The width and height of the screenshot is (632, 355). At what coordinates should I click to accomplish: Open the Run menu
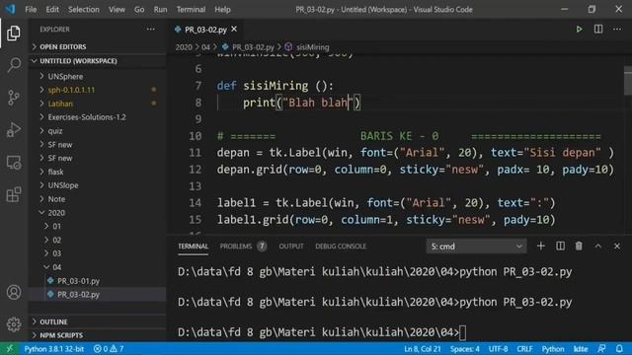pyautogui.click(x=160, y=9)
